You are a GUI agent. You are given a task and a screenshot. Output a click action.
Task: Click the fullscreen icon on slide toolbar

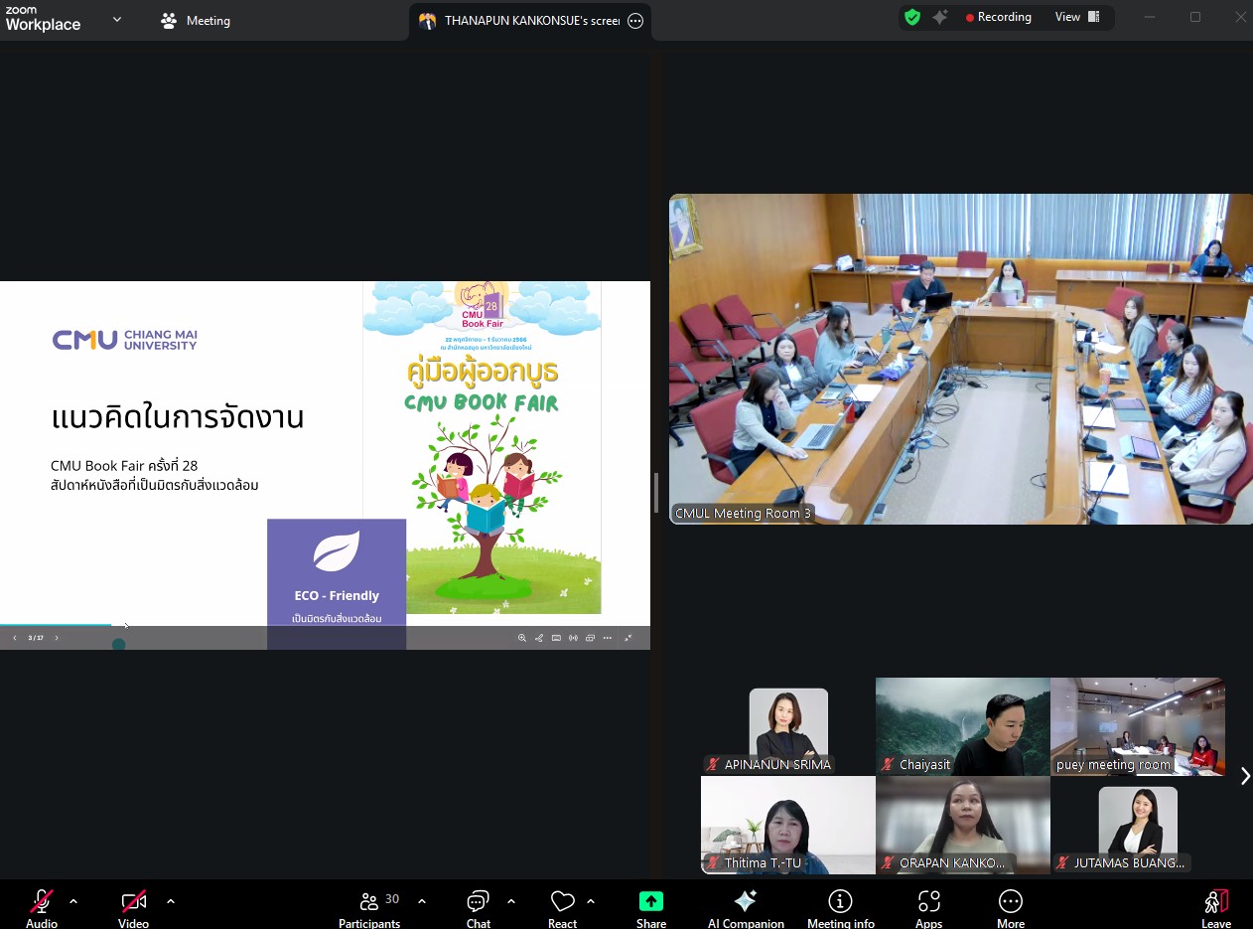(x=628, y=638)
